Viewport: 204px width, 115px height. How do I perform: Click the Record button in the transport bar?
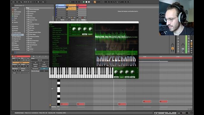[89, 2]
